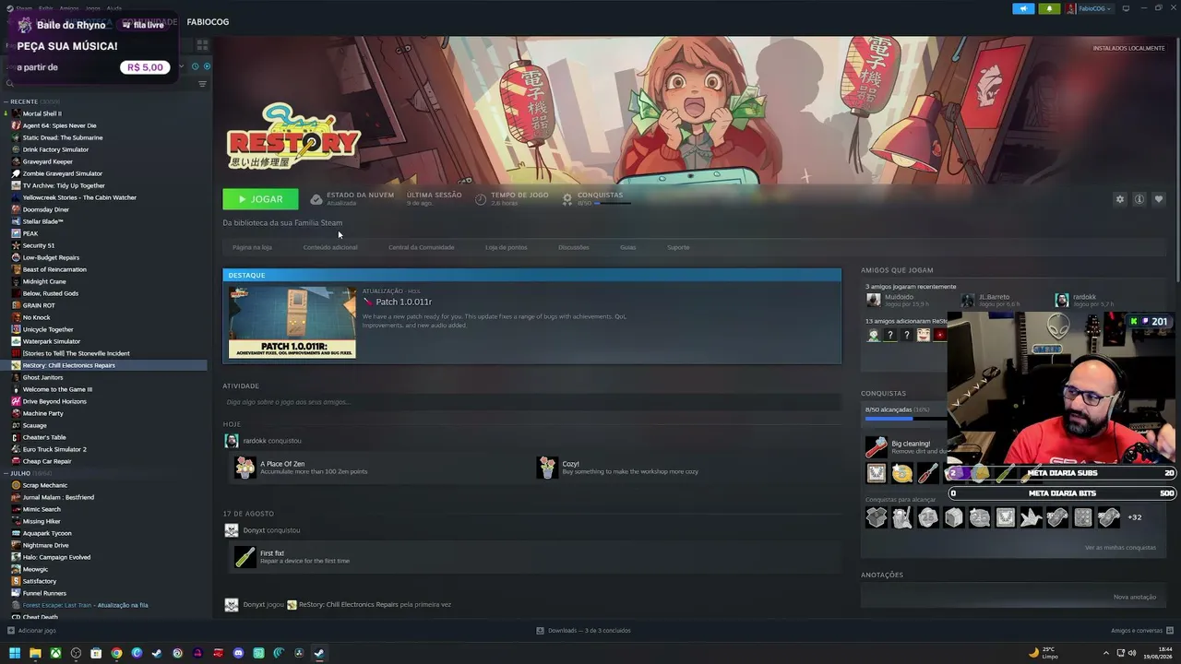1181x664 pixels.
Task: Open library filter options icon
Action: [202, 84]
